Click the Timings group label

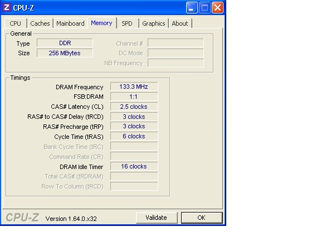[x=20, y=78]
